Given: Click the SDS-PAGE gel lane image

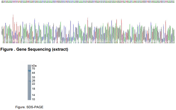Looking at the screenshot, I should 29,82.
